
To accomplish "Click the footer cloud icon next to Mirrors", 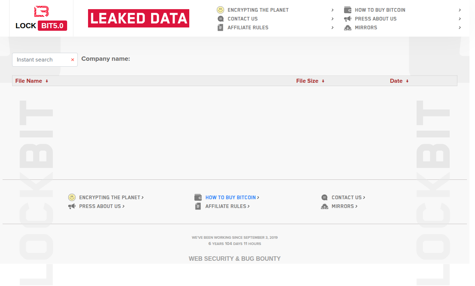I will click(x=325, y=206).
